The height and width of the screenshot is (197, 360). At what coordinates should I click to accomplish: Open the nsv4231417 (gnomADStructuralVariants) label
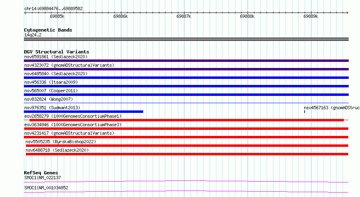69,133
